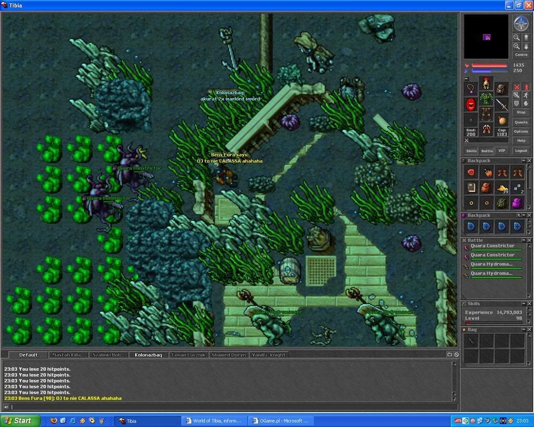Close the first Backpack window

(x=529, y=161)
